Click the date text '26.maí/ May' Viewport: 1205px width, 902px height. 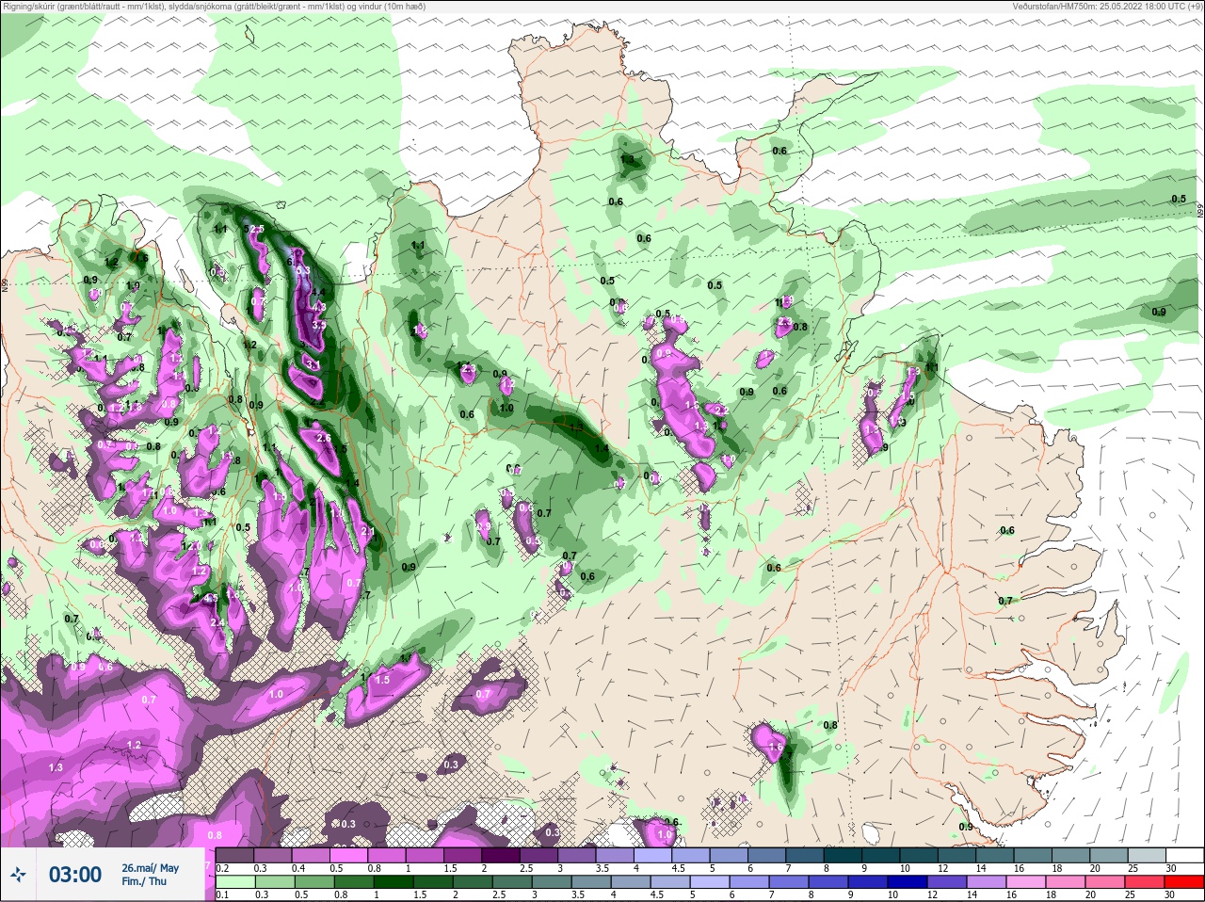[x=150, y=868]
